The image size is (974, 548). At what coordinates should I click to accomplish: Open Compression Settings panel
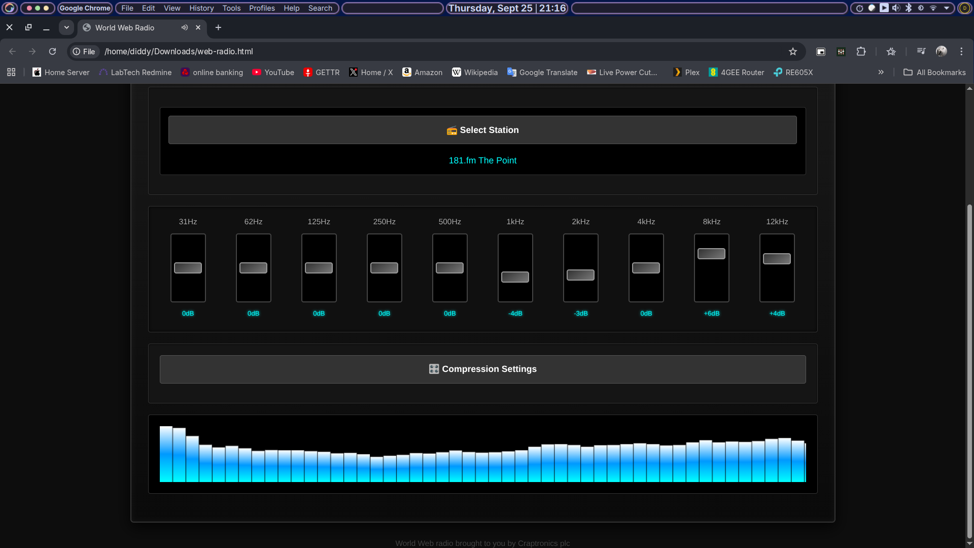[482, 369]
